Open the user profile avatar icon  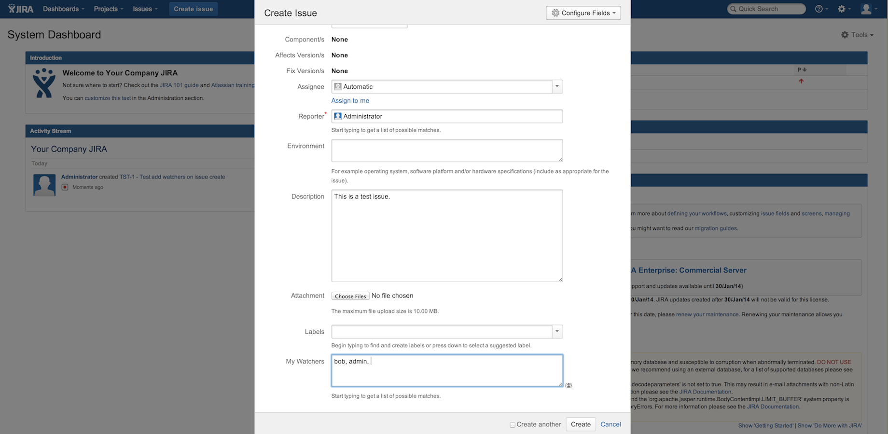(866, 8)
